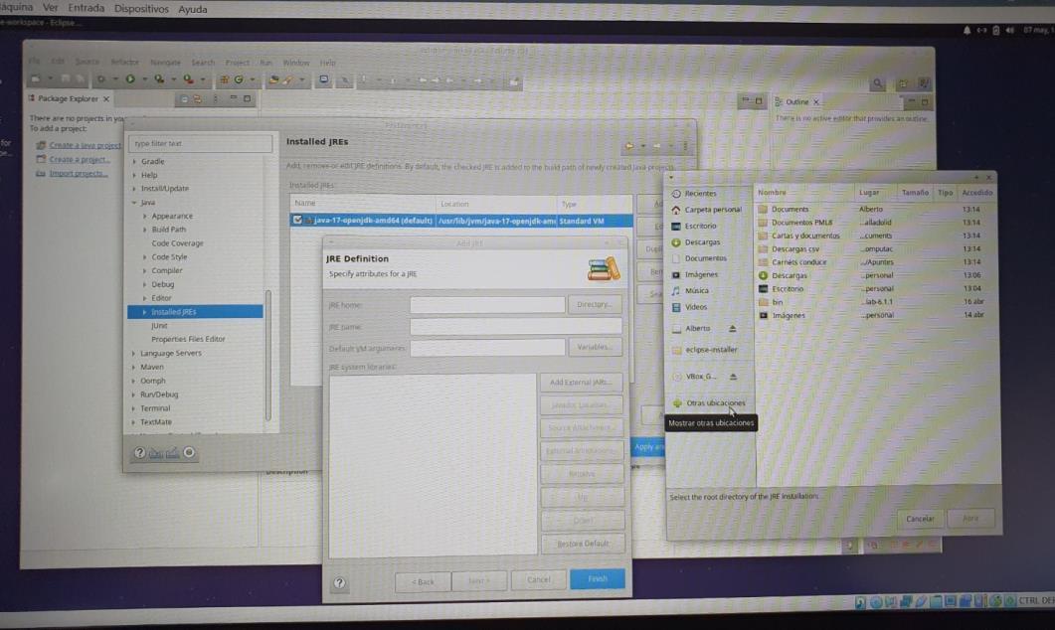Open help in Preferences dialog bottom-left
Viewport: 1055px width, 630px height.
click(139, 452)
